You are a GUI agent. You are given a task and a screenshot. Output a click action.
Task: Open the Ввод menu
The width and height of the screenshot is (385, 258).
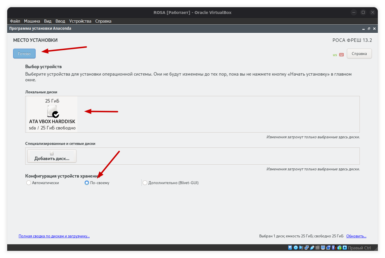[x=60, y=21]
